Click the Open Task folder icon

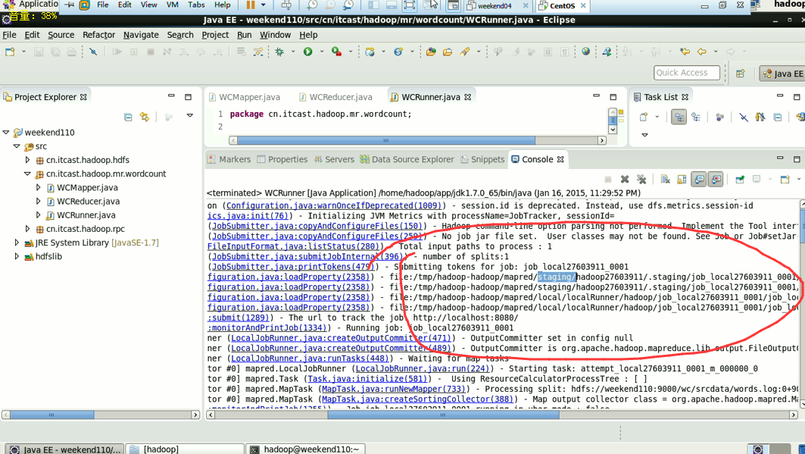tap(448, 52)
